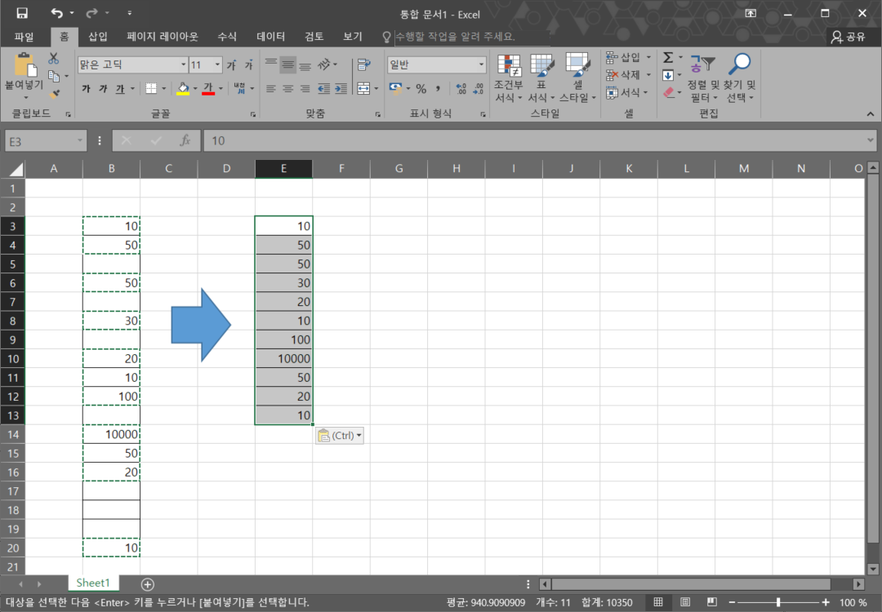
Task: Open the font size 11 dropdown
Action: tap(217, 64)
